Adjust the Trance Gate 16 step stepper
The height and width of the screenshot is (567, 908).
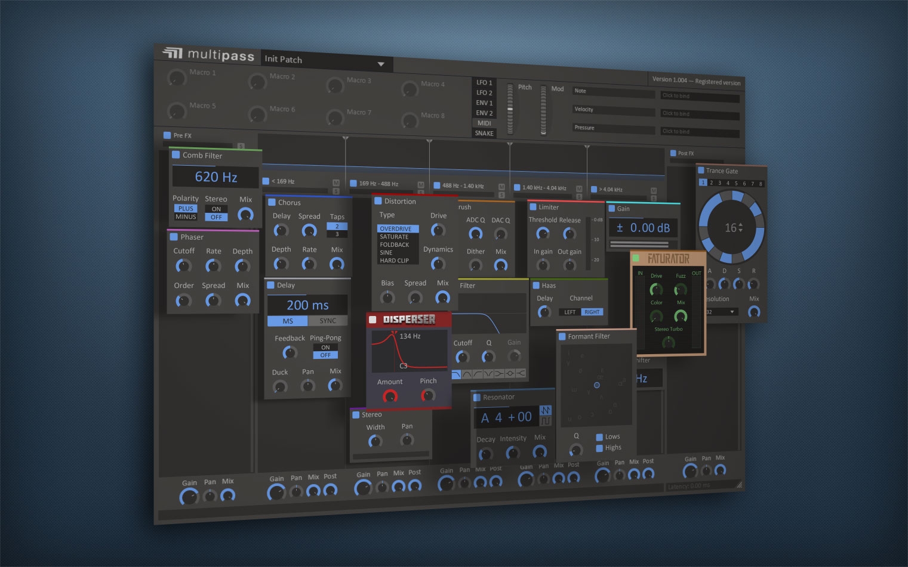(741, 228)
